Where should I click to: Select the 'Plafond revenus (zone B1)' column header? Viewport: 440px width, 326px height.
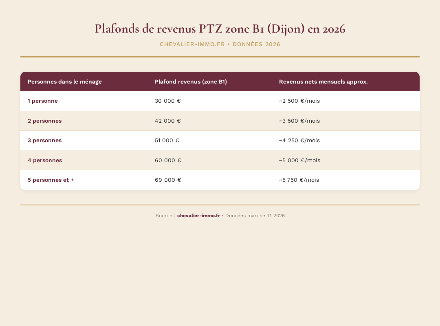191,81
